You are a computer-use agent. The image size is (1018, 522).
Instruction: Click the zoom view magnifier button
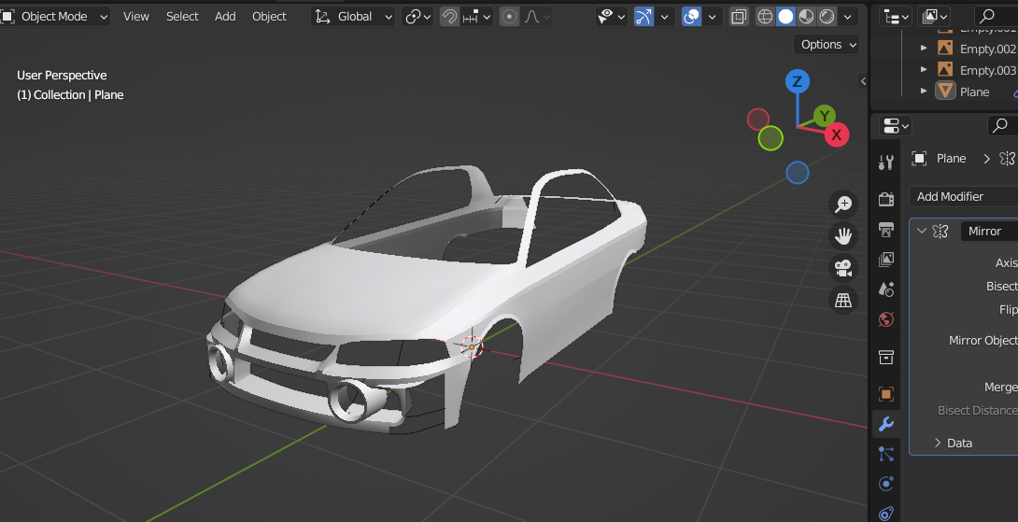click(843, 204)
